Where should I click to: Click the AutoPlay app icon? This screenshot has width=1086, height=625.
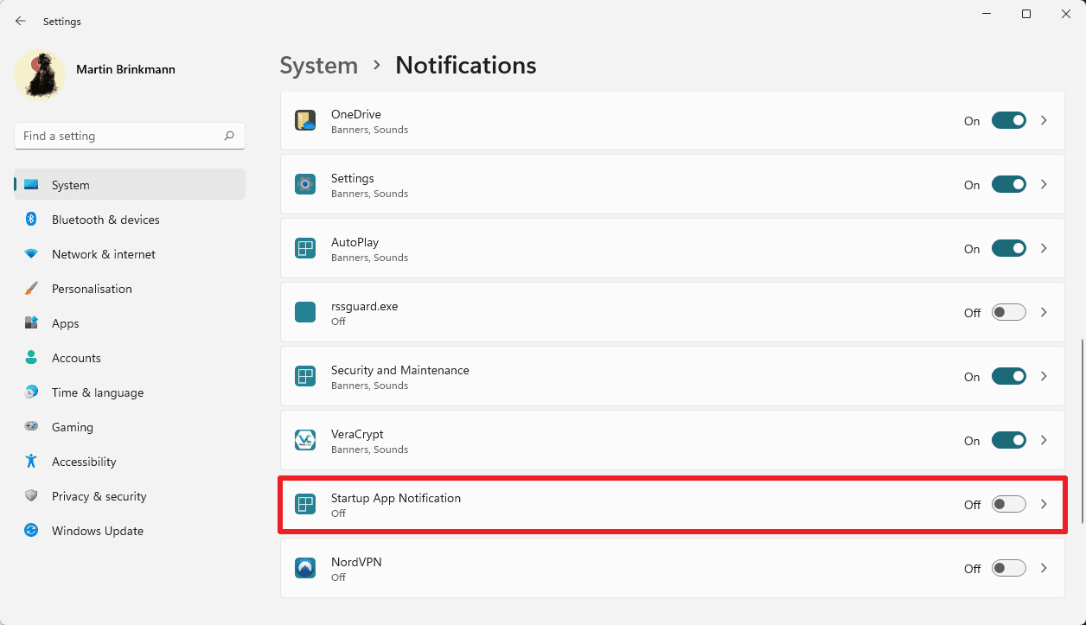tap(305, 248)
